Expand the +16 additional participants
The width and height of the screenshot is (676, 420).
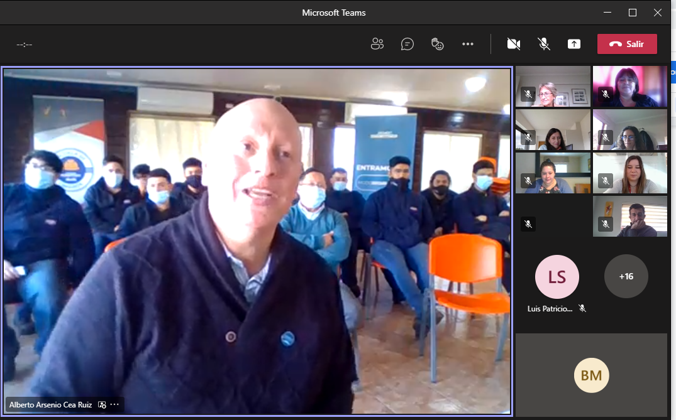pyautogui.click(x=626, y=276)
